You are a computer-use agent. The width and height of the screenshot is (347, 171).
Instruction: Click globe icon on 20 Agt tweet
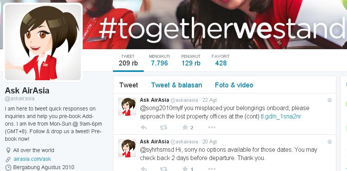click(330, 141)
